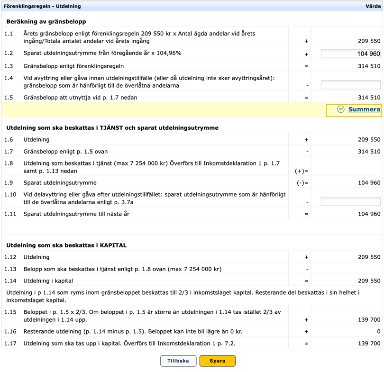Click the 'Utdelning' label in row 1.12
Screen dimensions: 384x372
click(37, 257)
